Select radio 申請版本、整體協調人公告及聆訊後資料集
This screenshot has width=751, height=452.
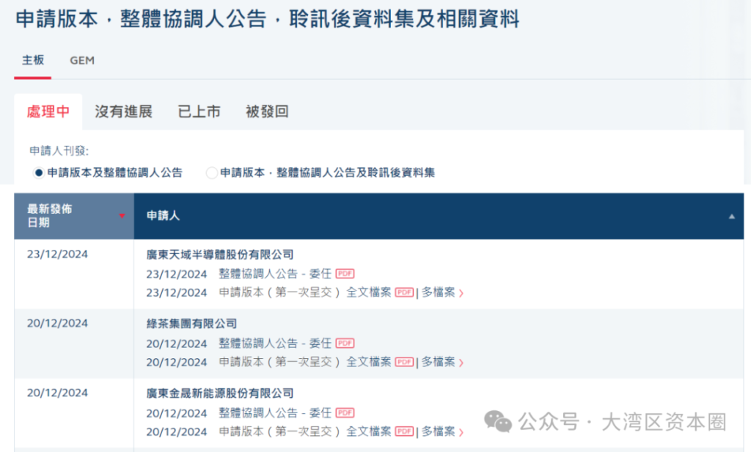coord(211,173)
